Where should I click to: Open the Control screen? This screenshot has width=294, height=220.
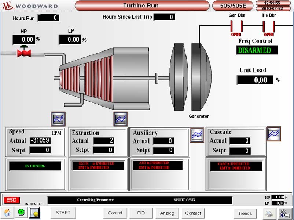[x=115, y=213]
